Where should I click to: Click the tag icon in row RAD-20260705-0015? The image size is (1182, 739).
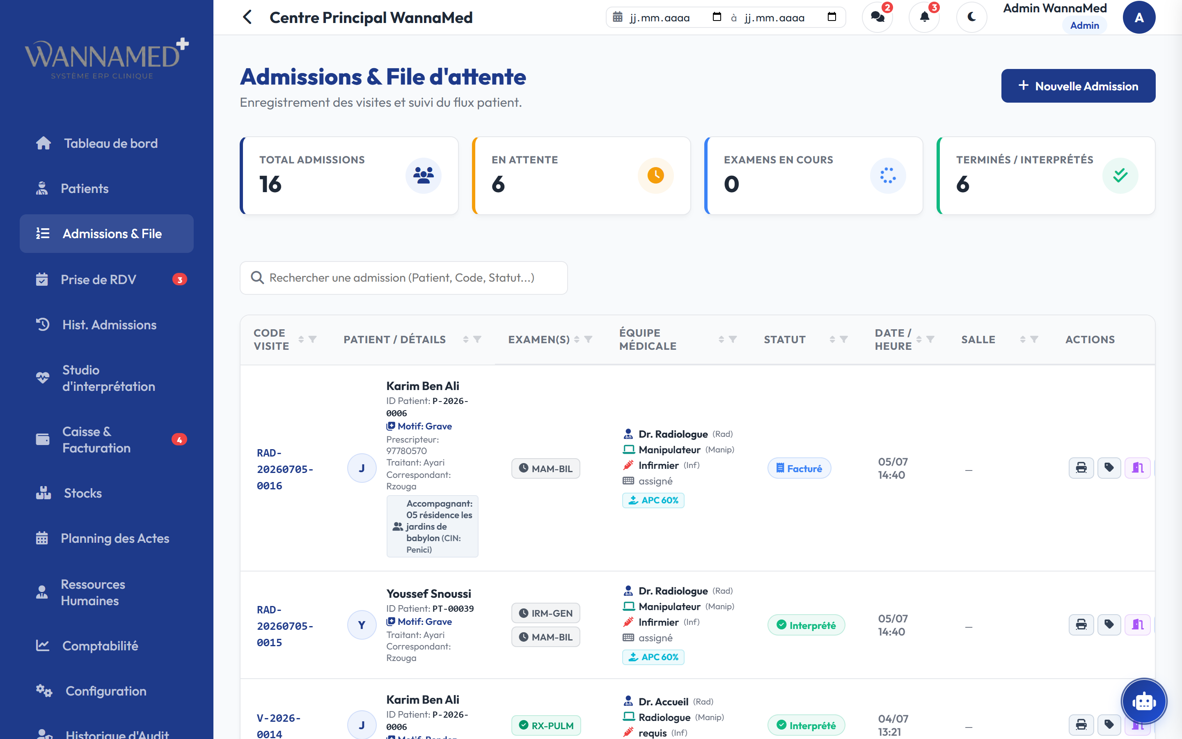click(x=1109, y=624)
